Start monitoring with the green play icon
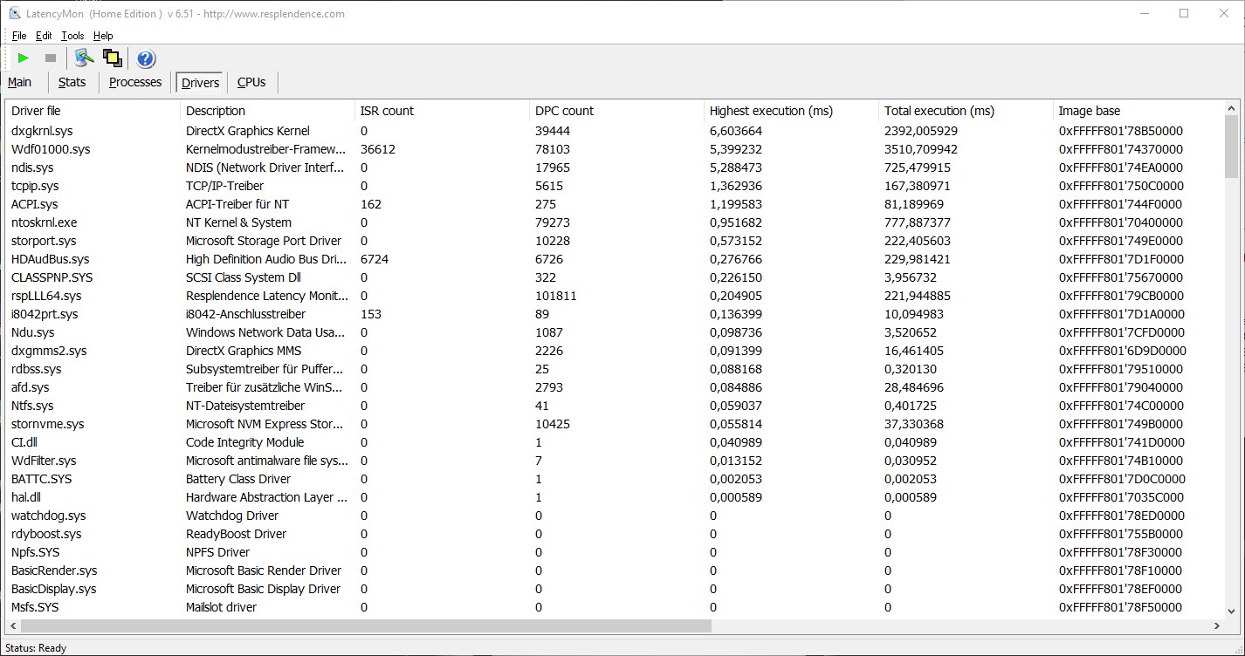This screenshot has width=1245, height=656. 24,58
